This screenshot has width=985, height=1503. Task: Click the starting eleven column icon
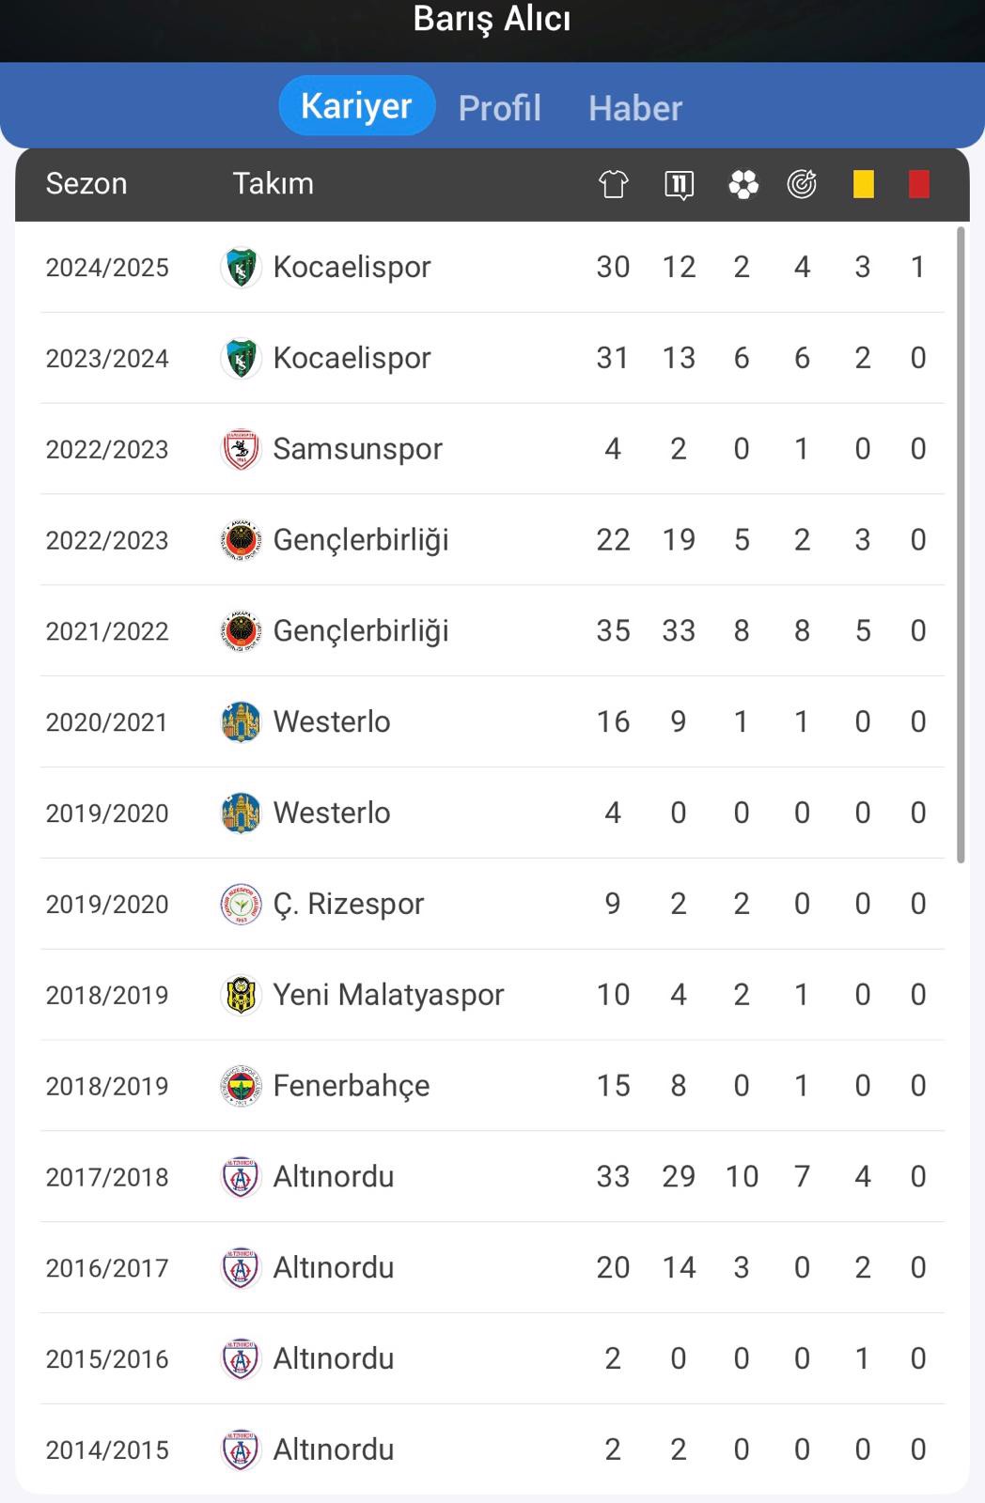(679, 184)
